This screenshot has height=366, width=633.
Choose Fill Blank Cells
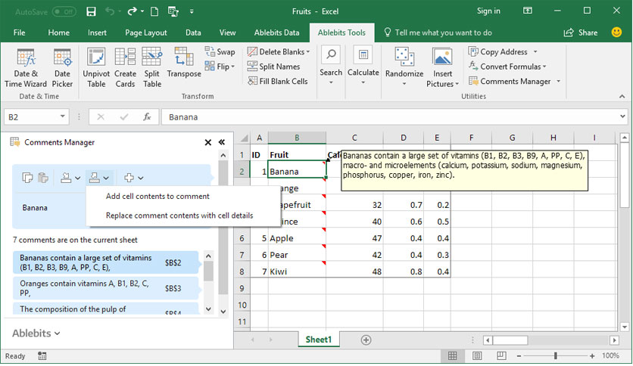pos(278,81)
